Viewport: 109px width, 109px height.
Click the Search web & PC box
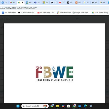point(35,106)
